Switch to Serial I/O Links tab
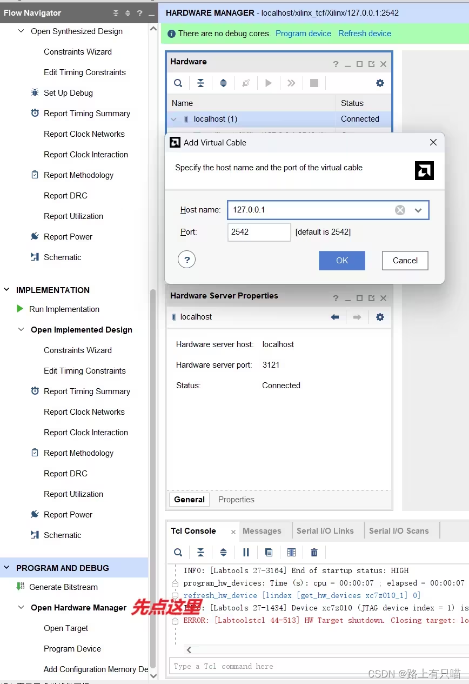This screenshot has width=469, height=684. coord(325,531)
